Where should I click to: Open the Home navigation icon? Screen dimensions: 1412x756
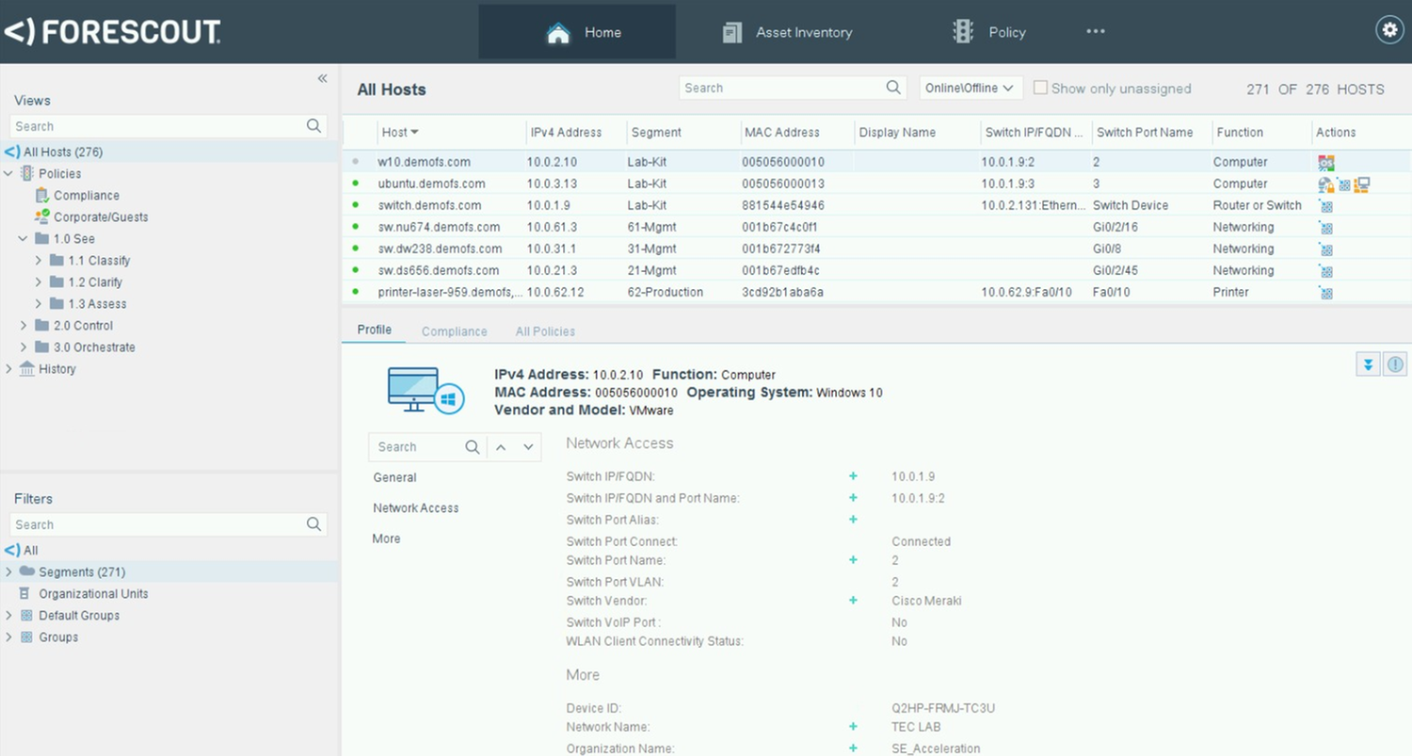pyautogui.click(x=558, y=31)
